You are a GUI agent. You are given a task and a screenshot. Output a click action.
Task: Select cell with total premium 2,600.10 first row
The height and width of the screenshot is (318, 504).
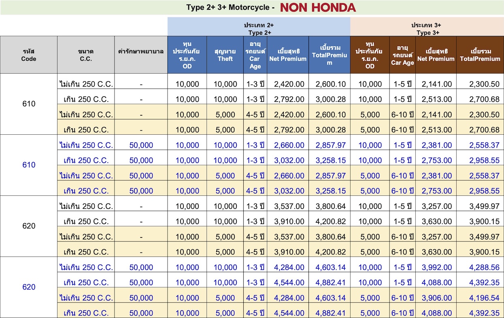coord(330,84)
